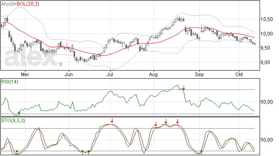Screen dimensions: 279x156
Task: Select the 50,00 value on STO axis
Action: pyautogui.click(x=266, y=140)
